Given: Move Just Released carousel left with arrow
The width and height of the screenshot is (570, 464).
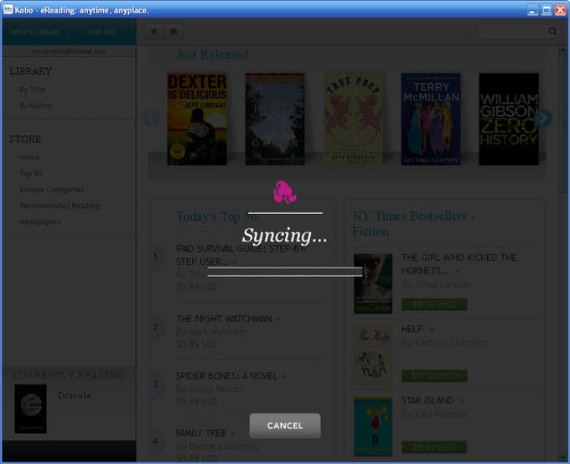Looking at the screenshot, I should click(x=151, y=118).
